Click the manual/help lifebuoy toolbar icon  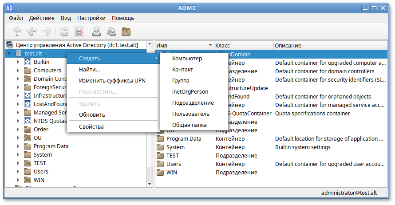point(79,32)
